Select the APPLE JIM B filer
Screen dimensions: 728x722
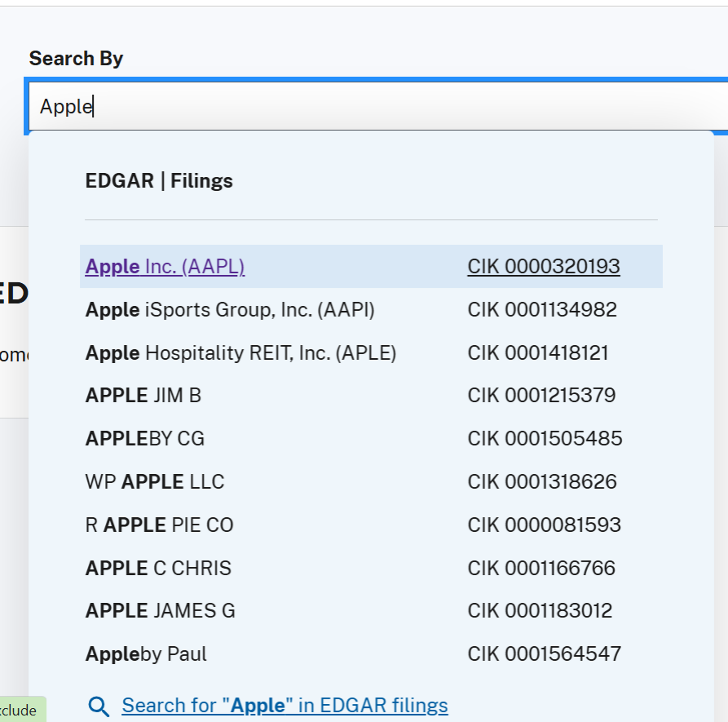click(143, 395)
